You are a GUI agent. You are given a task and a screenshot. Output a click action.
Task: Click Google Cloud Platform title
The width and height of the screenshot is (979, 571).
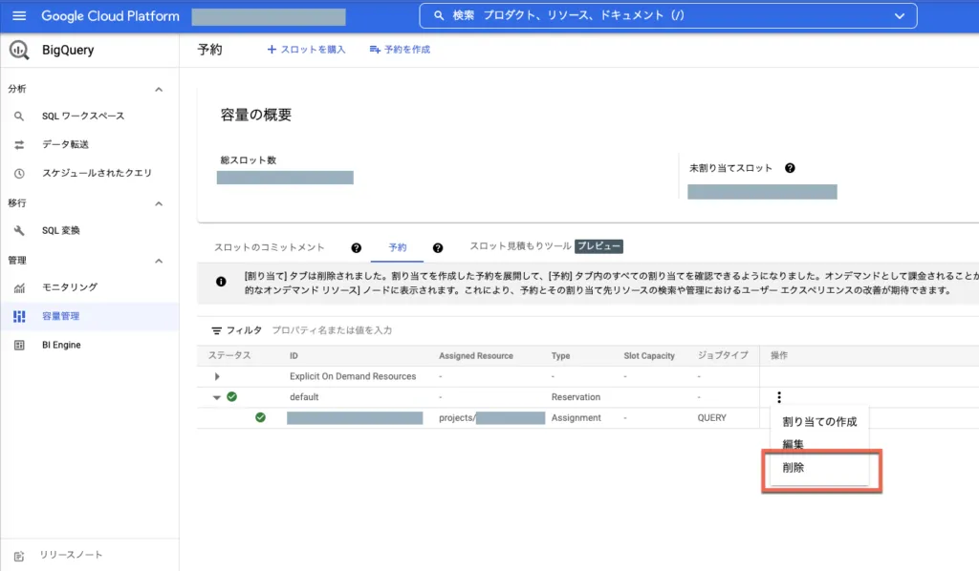pos(110,16)
